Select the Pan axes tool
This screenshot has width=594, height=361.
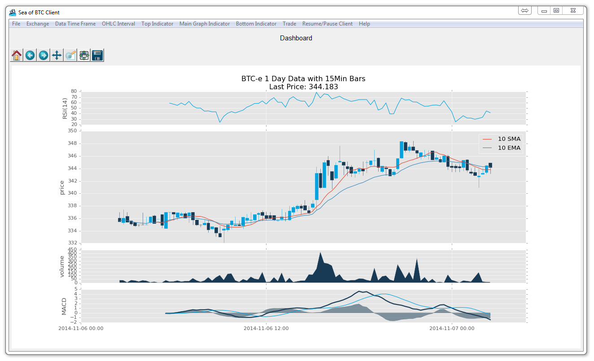pyautogui.click(x=57, y=55)
